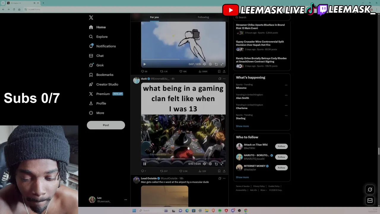This screenshot has width=380, height=214.
Task: Open more options for Charisma trend
Action: pyautogui.click(x=286, y=105)
